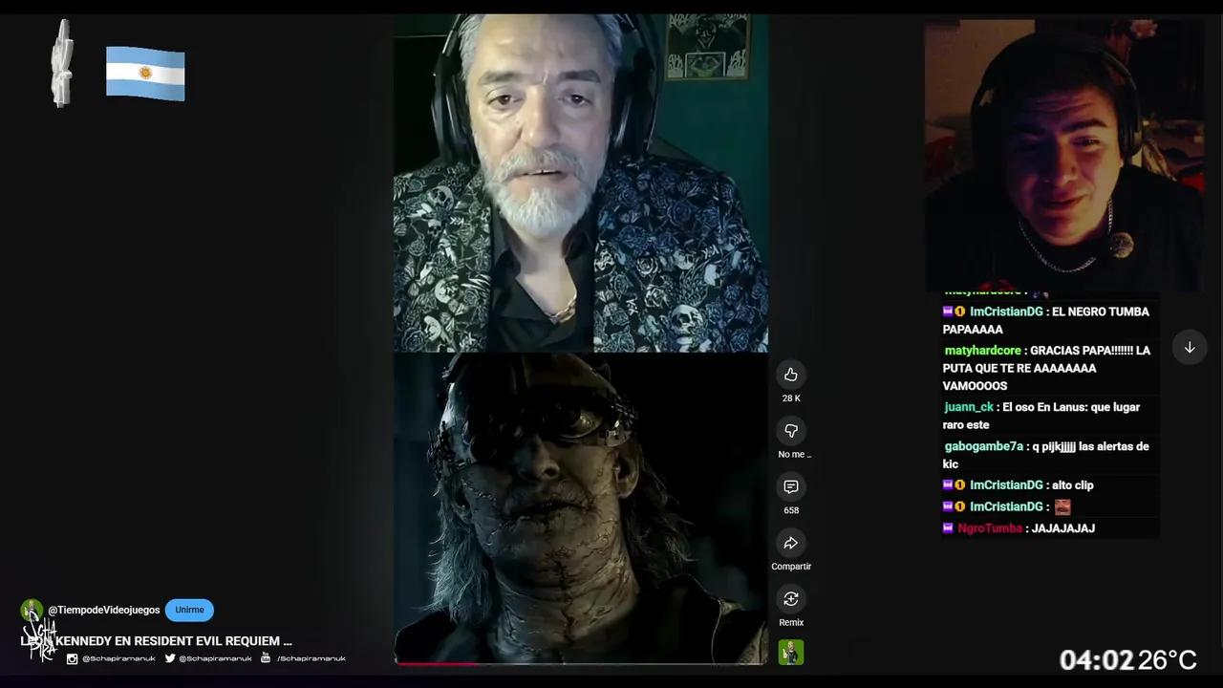Screen dimensions: 1223x688
Task: Click the Instagram icon in the stream footer
Action: point(72,658)
